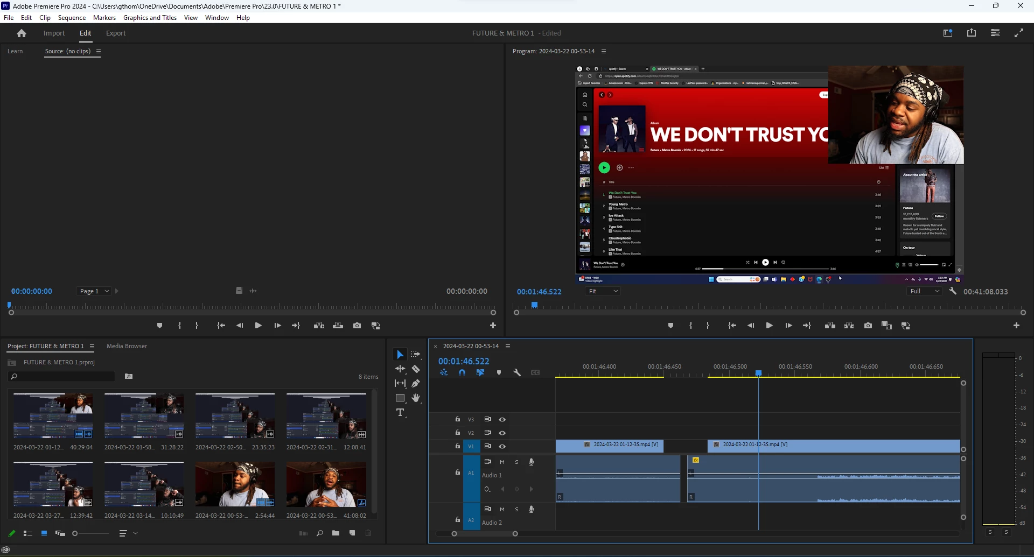The image size is (1034, 557).
Task: Go to In point in Program monitor
Action: click(732, 326)
